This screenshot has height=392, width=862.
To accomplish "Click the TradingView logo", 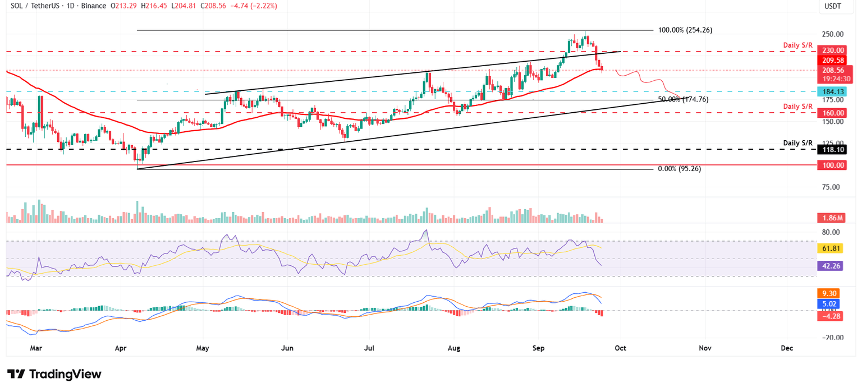I will click(53, 374).
